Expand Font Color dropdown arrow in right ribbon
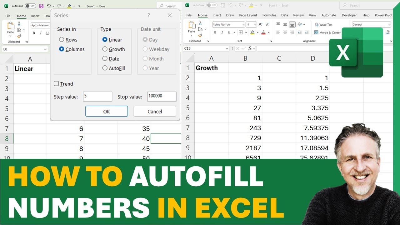Image resolution: width=400 pixels, height=225 pixels. [x=269, y=32]
